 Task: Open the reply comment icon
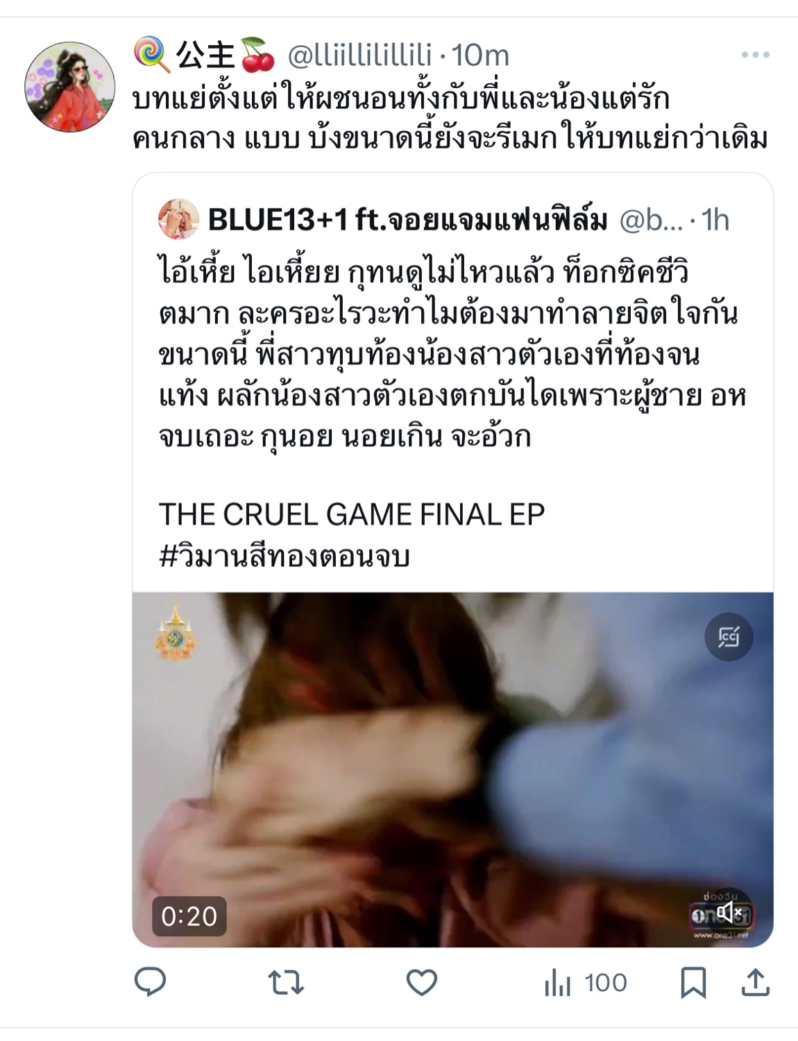point(150,982)
